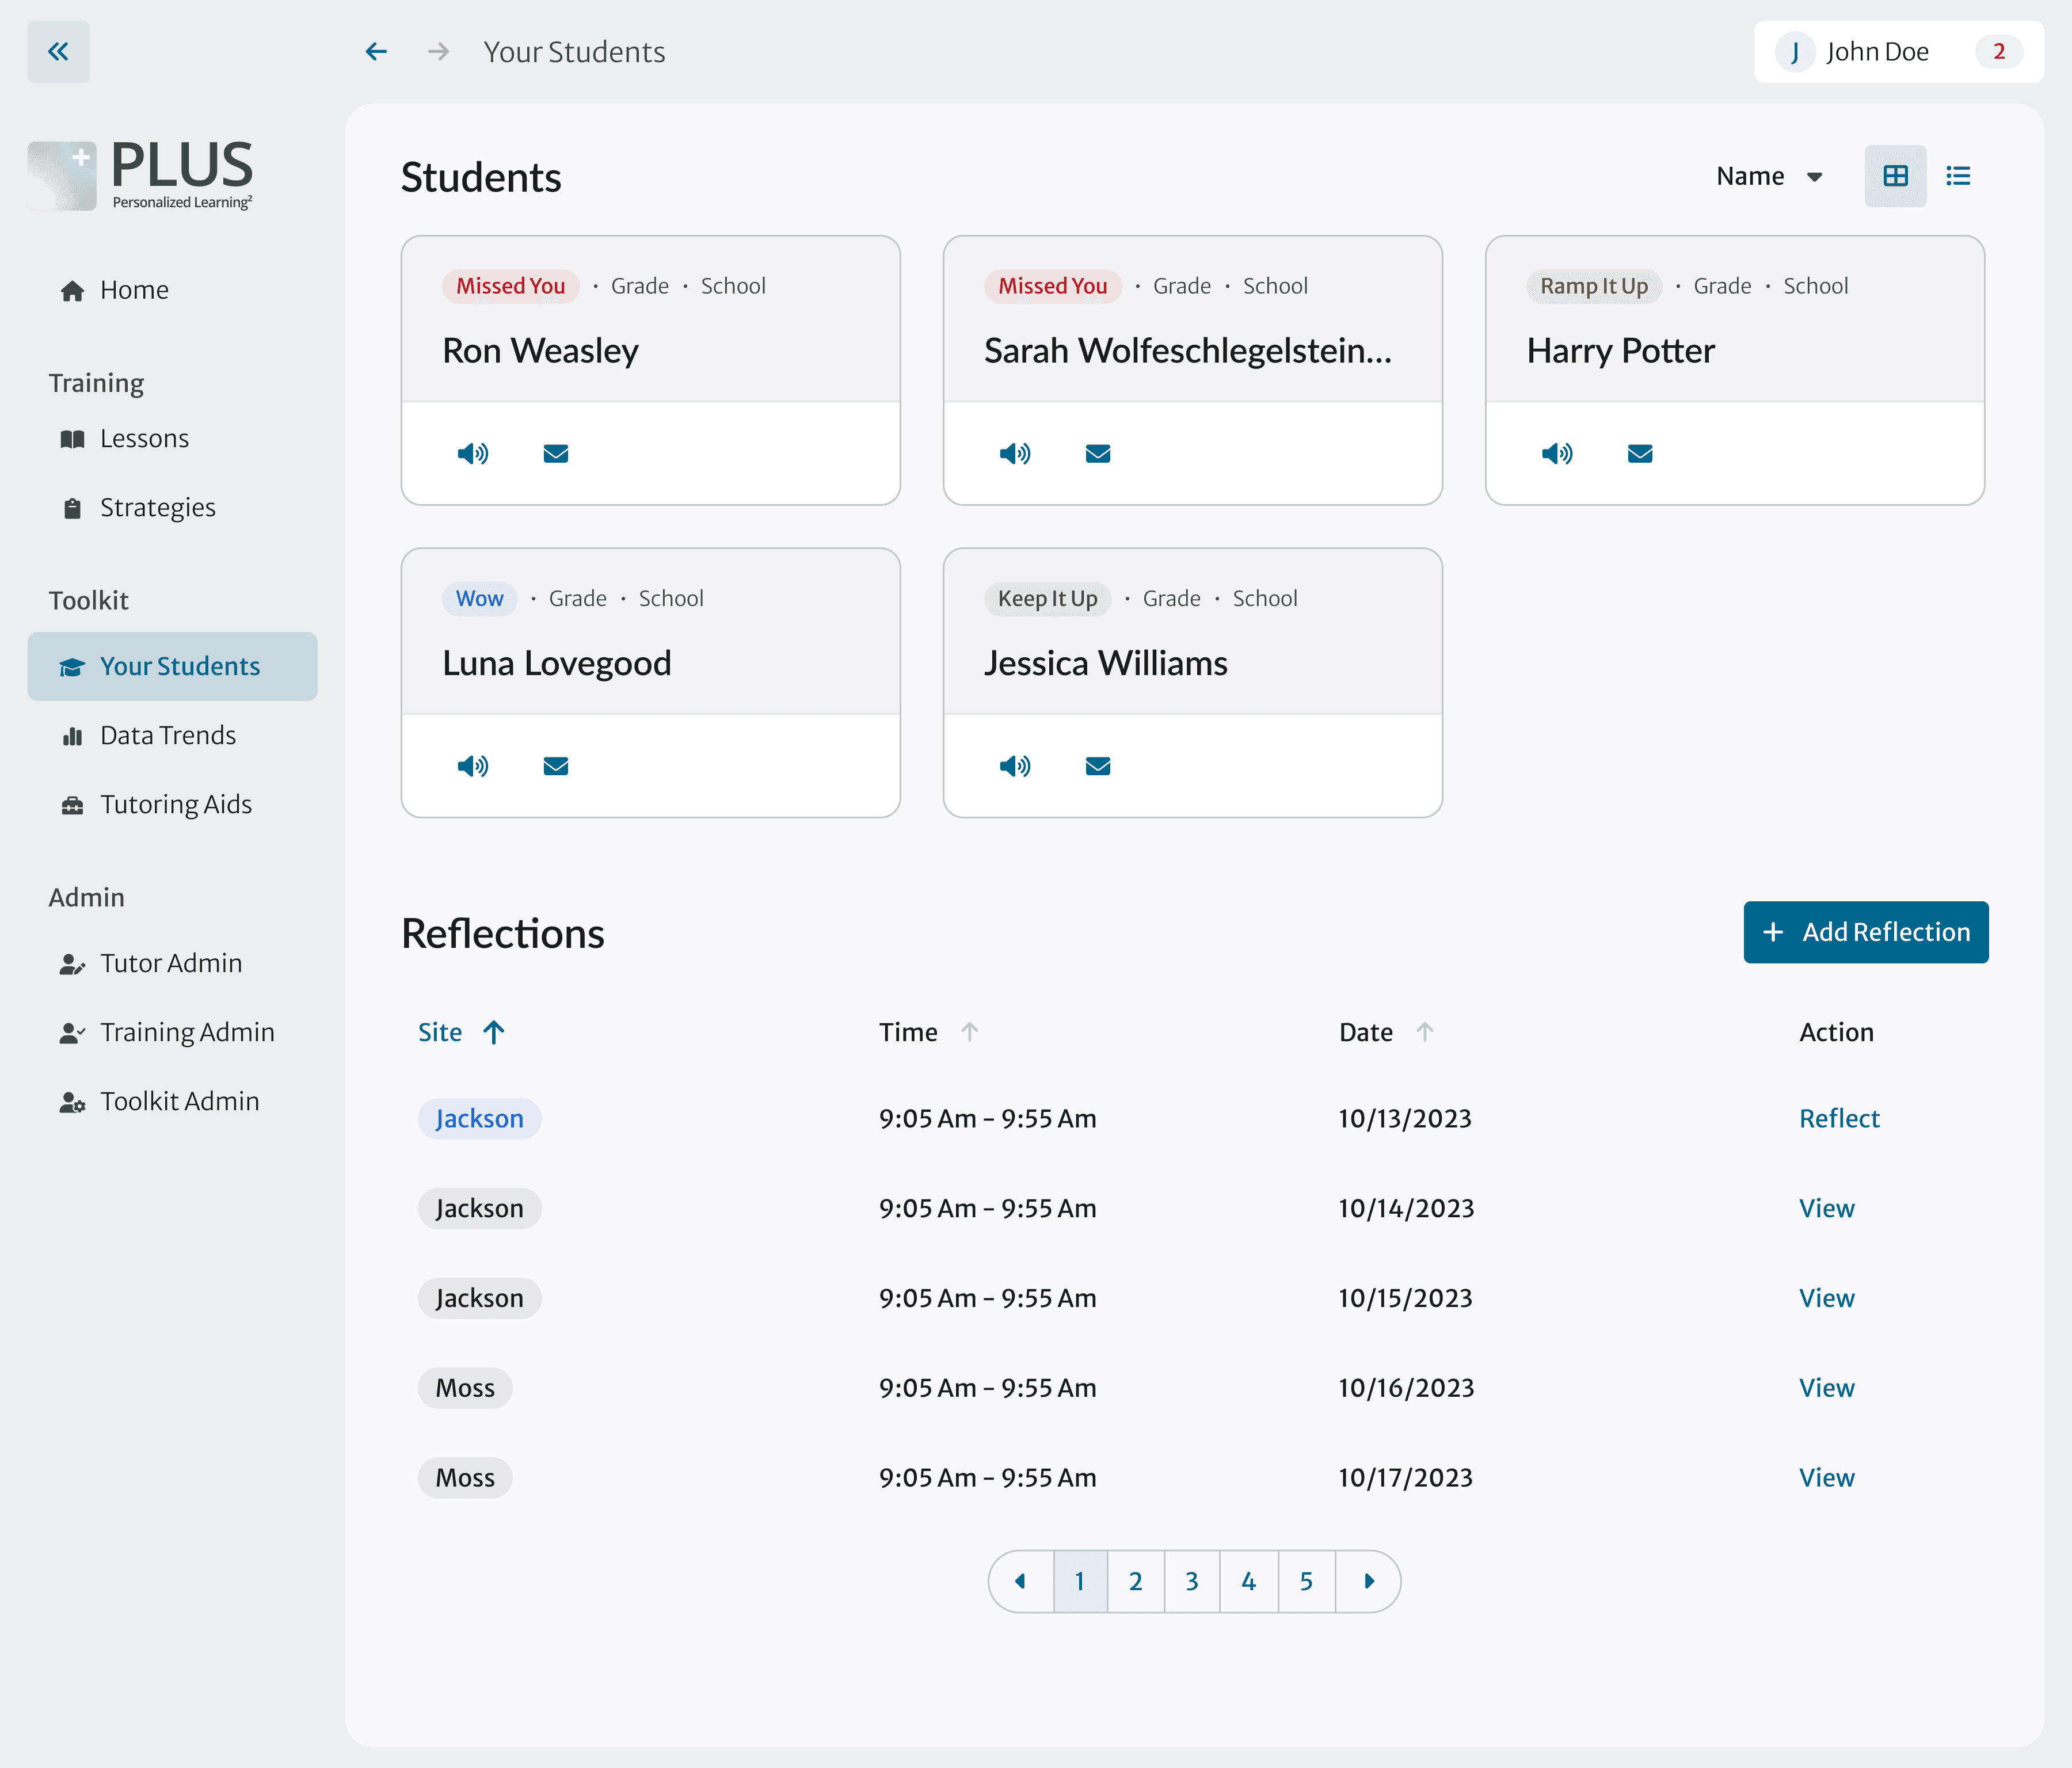Open Toolkit Admin in the sidebar
Viewport: 2072px width, 1768px height.
[172, 1101]
